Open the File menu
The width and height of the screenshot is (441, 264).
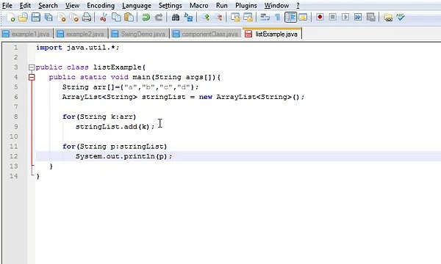pyautogui.click(x=7, y=5)
